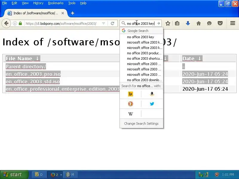Search with Wikipedia engine icon
This screenshot has height=179, width=239.
click(x=131, y=114)
